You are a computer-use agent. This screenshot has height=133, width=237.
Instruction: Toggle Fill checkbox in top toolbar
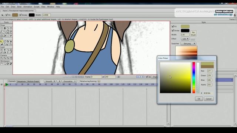tap(7, 15)
